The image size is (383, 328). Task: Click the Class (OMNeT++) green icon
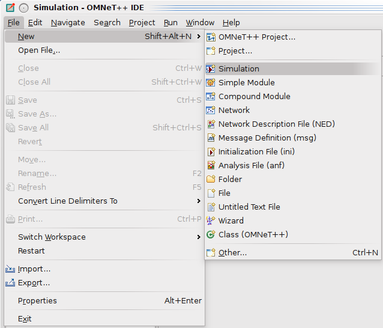[x=211, y=234]
